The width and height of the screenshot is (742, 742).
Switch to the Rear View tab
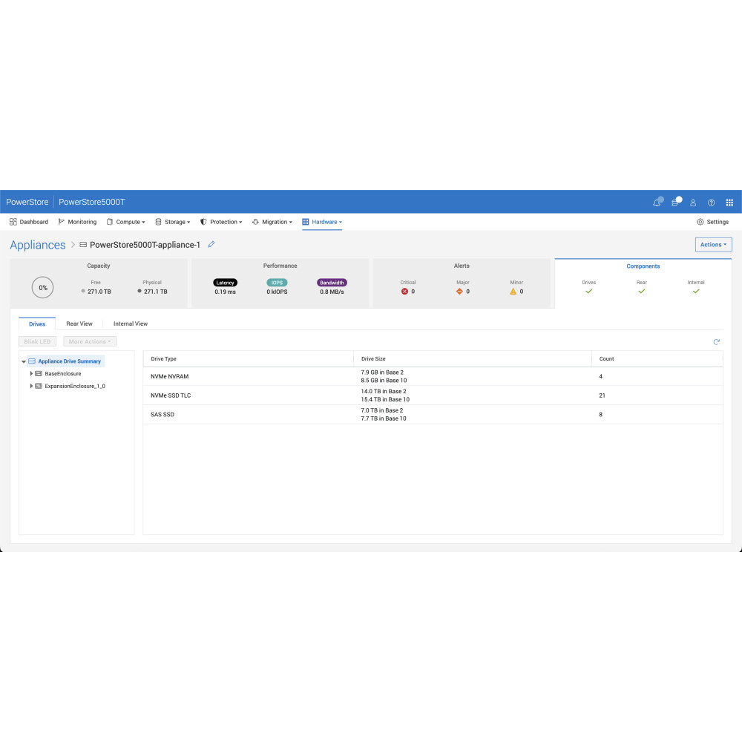(79, 324)
